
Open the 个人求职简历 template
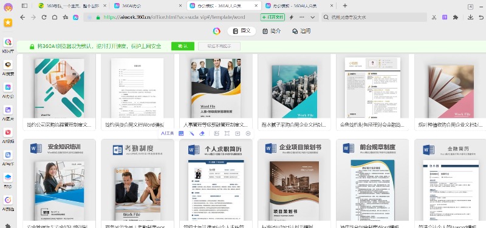[216, 184]
